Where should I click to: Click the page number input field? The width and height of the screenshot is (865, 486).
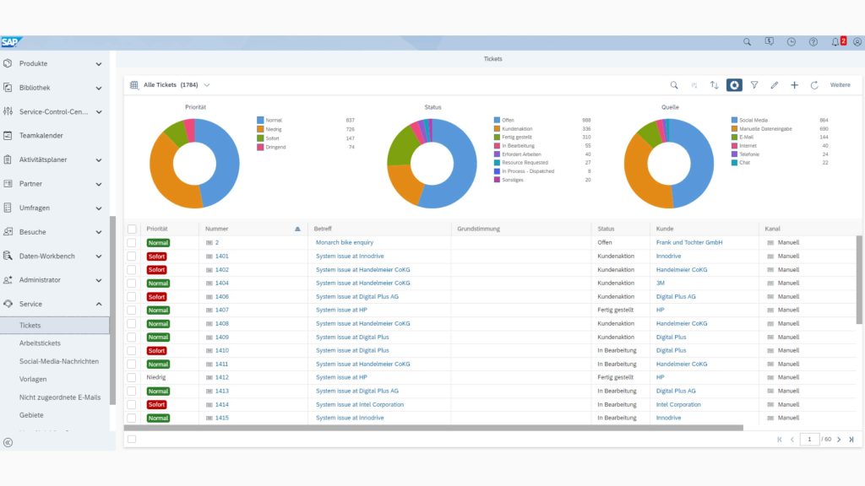[809, 440]
